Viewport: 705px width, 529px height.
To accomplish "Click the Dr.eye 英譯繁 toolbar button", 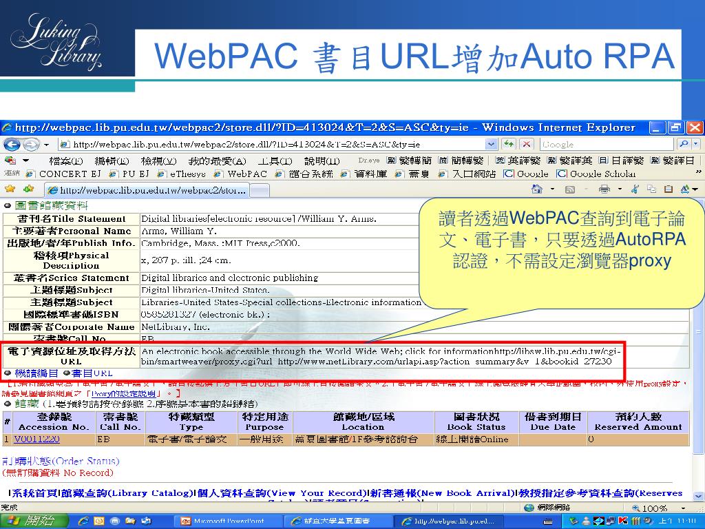I will (517, 160).
